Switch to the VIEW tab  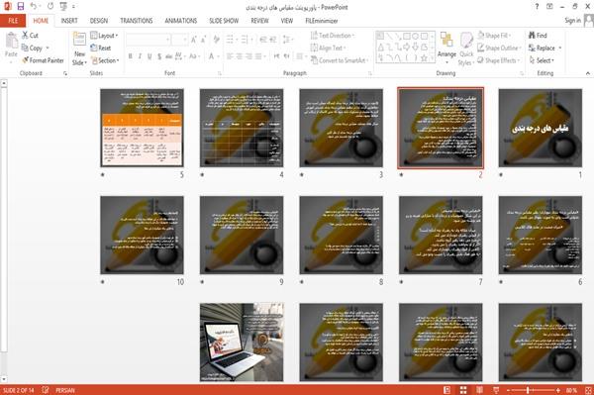pyautogui.click(x=287, y=21)
